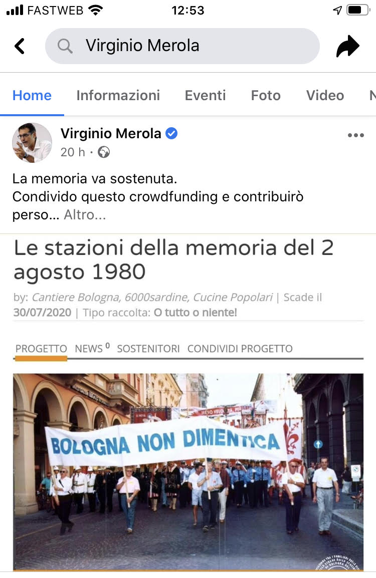376x578 pixels.
Task: Open the crowdfunding title link
Action: click(x=173, y=259)
